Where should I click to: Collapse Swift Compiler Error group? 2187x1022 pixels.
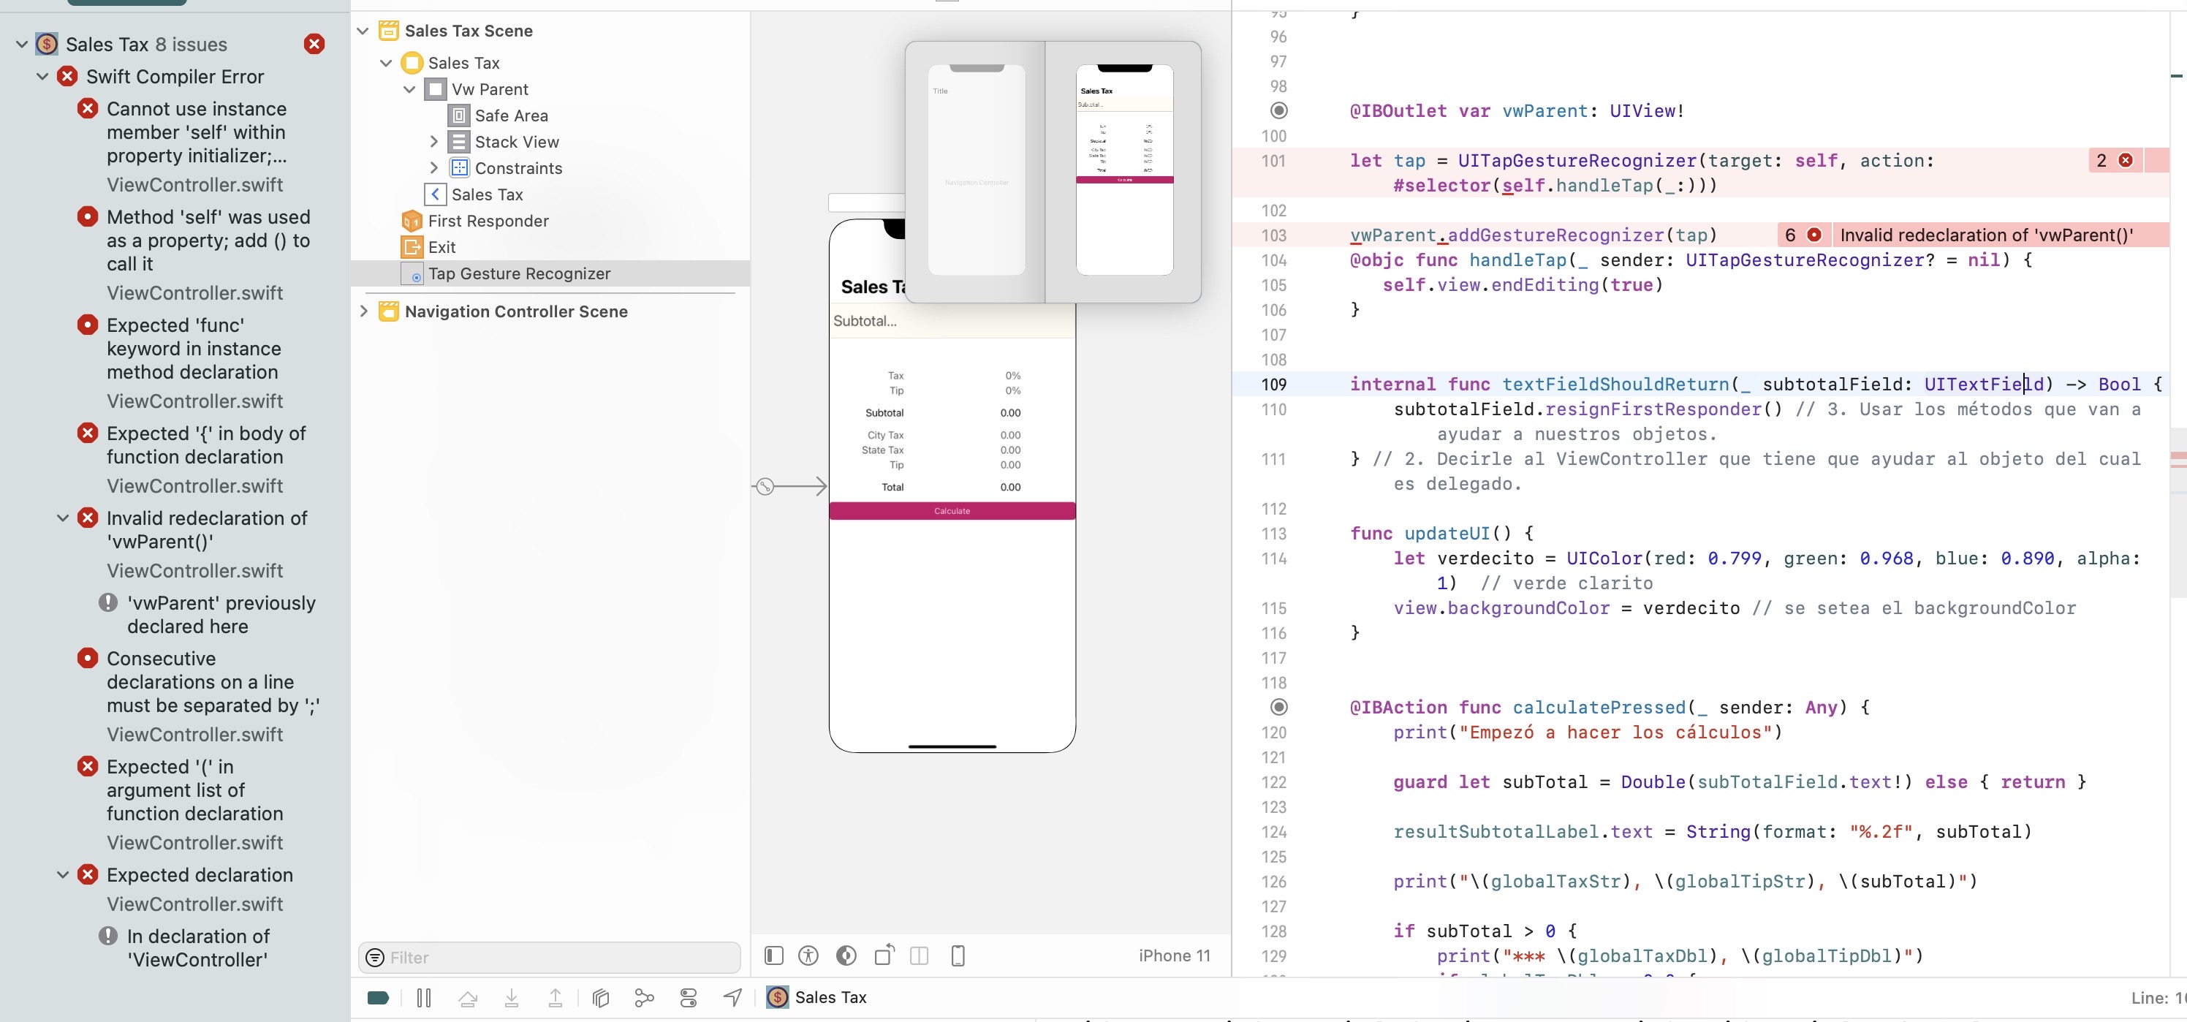coord(42,77)
